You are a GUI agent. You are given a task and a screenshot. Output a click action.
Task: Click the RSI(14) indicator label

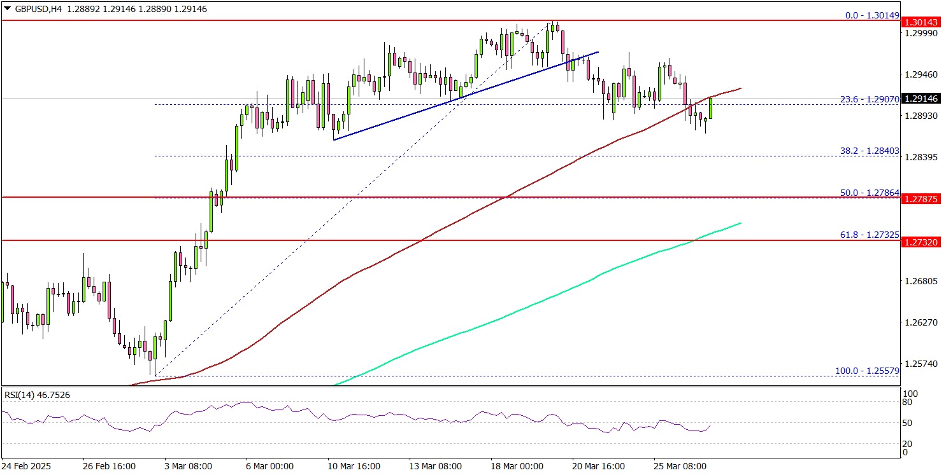pos(37,395)
